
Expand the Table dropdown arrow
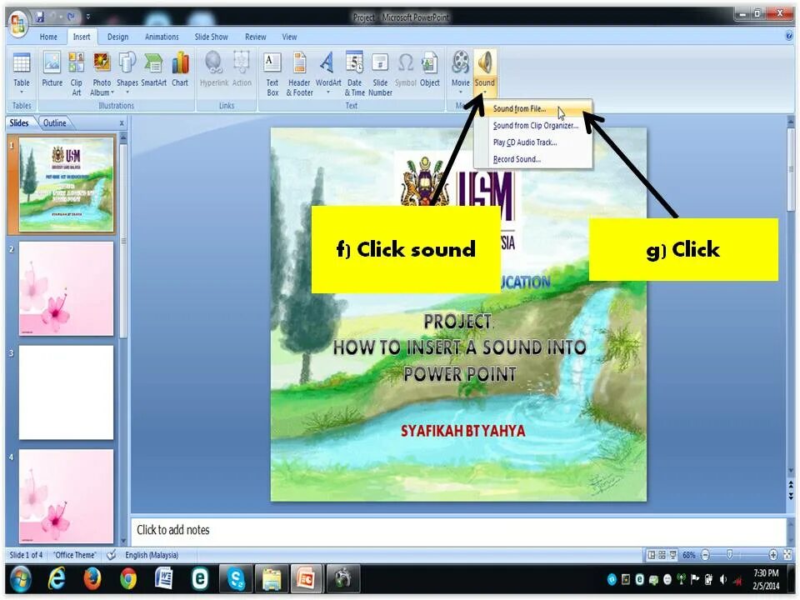click(22, 92)
